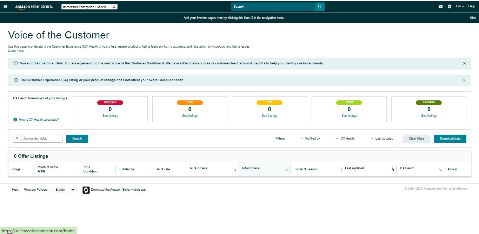Click the Poor orange badge
This screenshot has width=479, height=234.
[190, 102]
